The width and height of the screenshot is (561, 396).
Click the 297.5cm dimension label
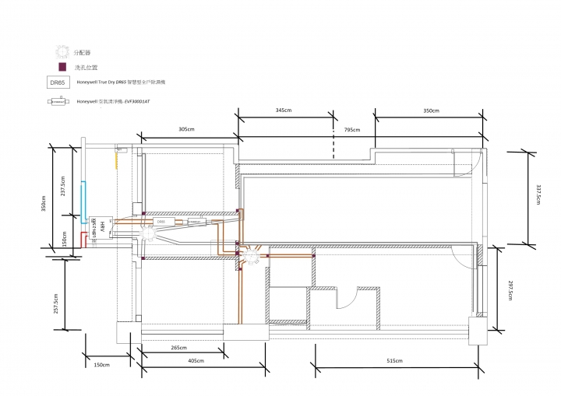pyautogui.click(x=510, y=290)
